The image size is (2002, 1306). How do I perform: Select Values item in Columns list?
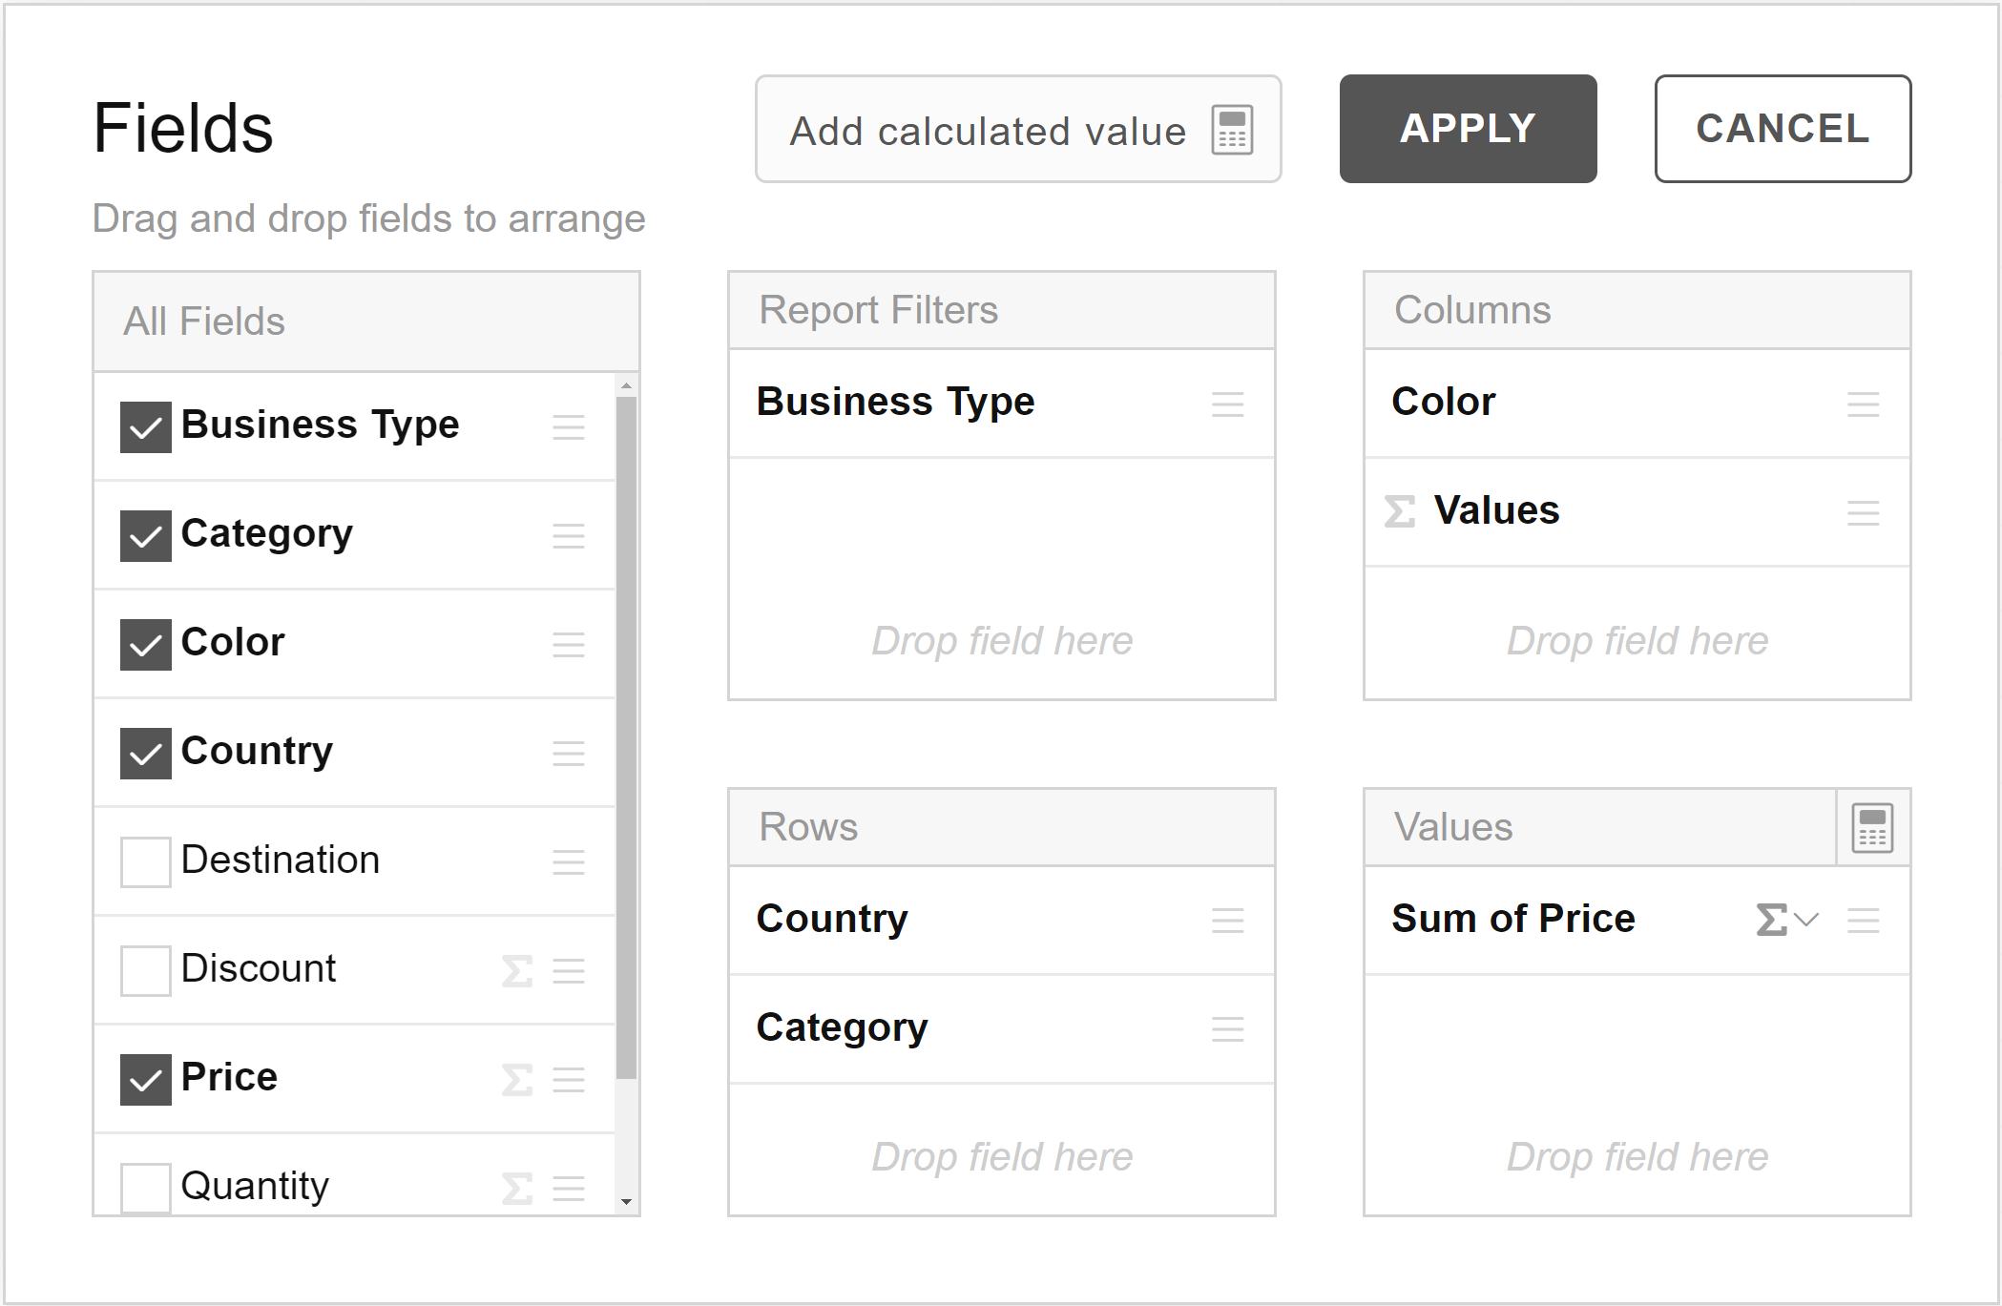click(1496, 511)
